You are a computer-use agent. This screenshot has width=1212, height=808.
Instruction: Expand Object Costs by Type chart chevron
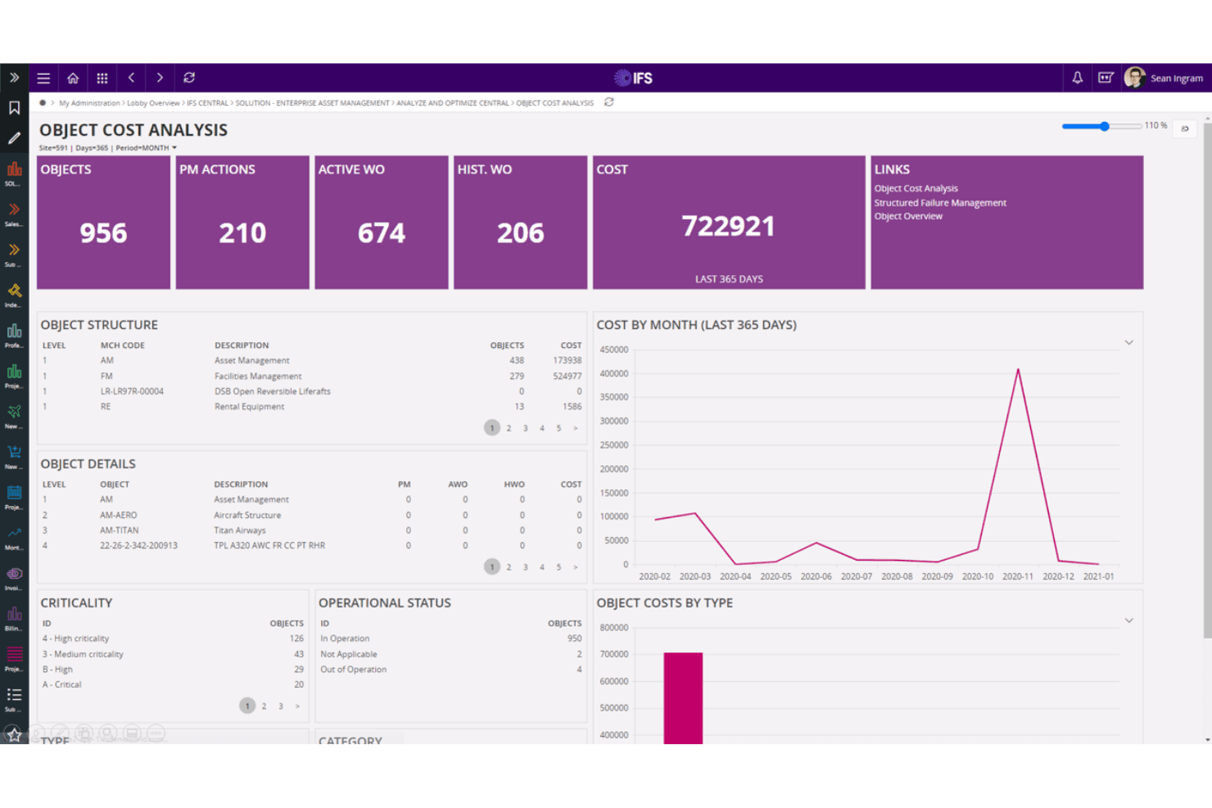1128,621
